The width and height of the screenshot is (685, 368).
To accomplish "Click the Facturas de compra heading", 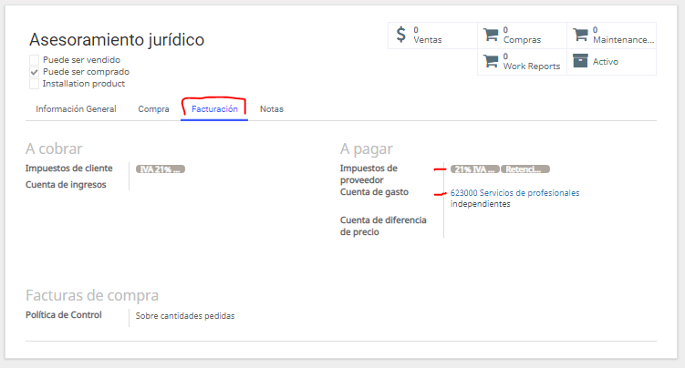I will tap(92, 295).
